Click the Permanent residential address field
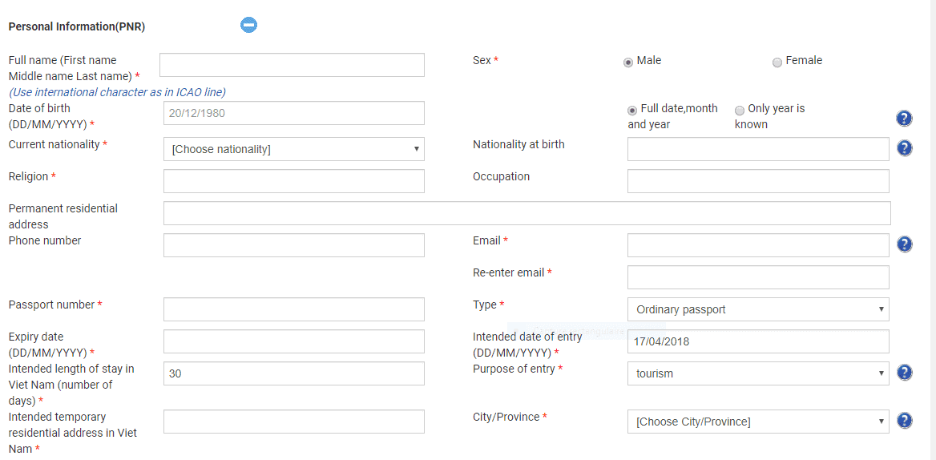This screenshot has height=460, width=936. click(x=527, y=213)
